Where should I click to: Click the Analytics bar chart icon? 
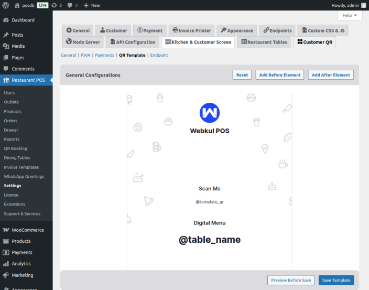tap(6, 264)
